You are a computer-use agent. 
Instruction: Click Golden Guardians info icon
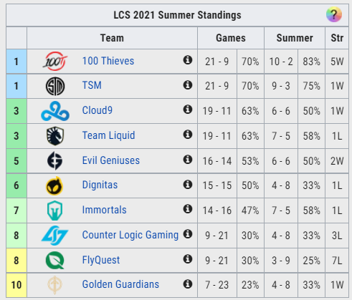point(188,284)
